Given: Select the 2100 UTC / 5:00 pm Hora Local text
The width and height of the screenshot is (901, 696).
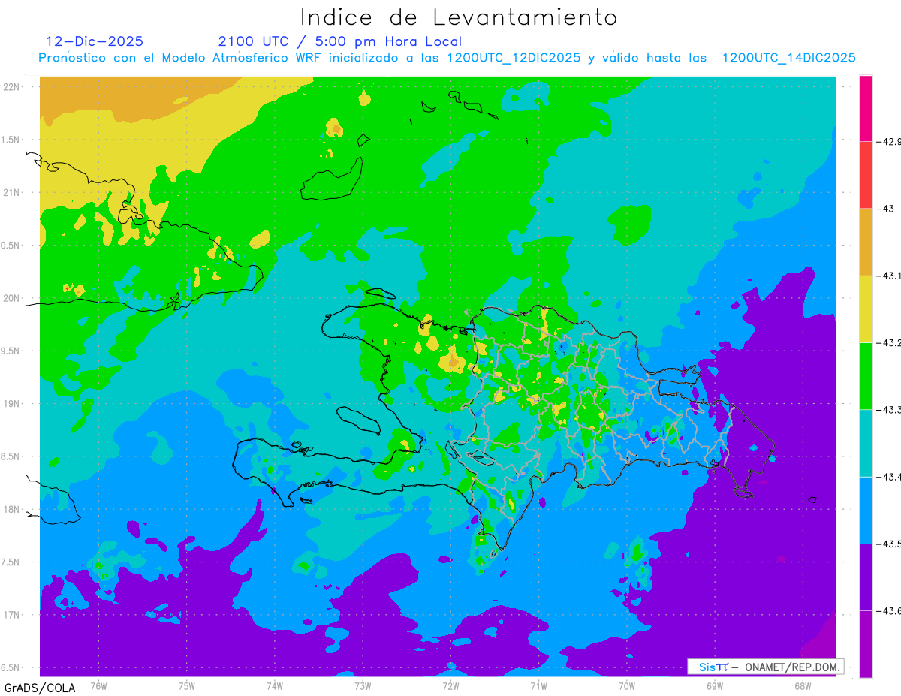Looking at the screenshot, I should coord(340,41).
